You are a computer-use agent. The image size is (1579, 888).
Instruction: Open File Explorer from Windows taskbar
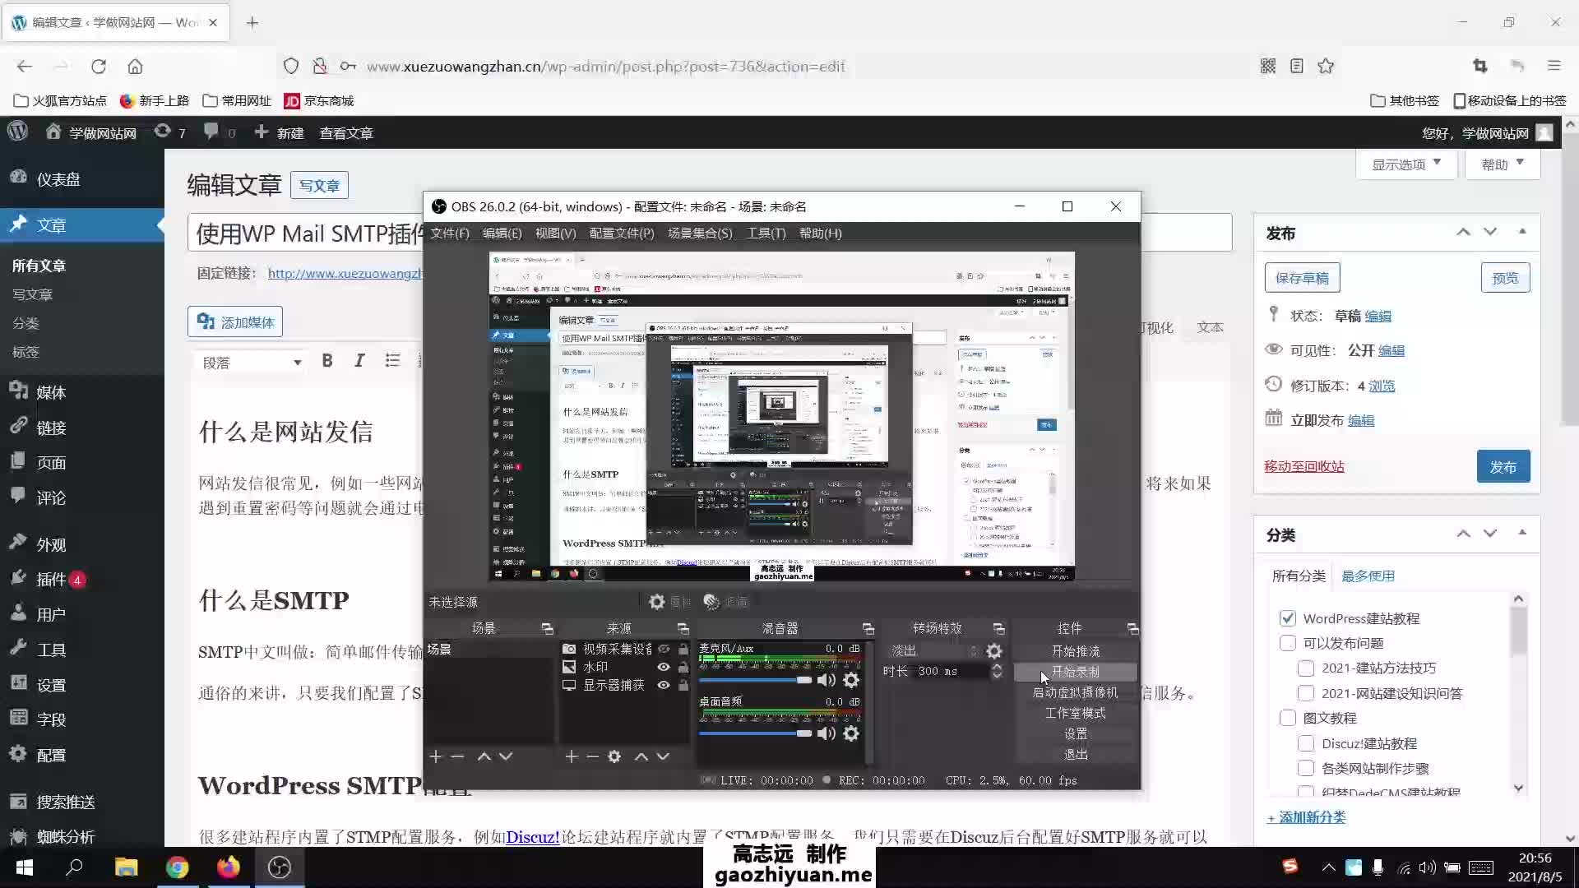point(126,867)
